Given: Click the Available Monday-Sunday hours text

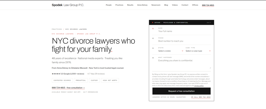Looking at the screenshot, I should (75, 92).
